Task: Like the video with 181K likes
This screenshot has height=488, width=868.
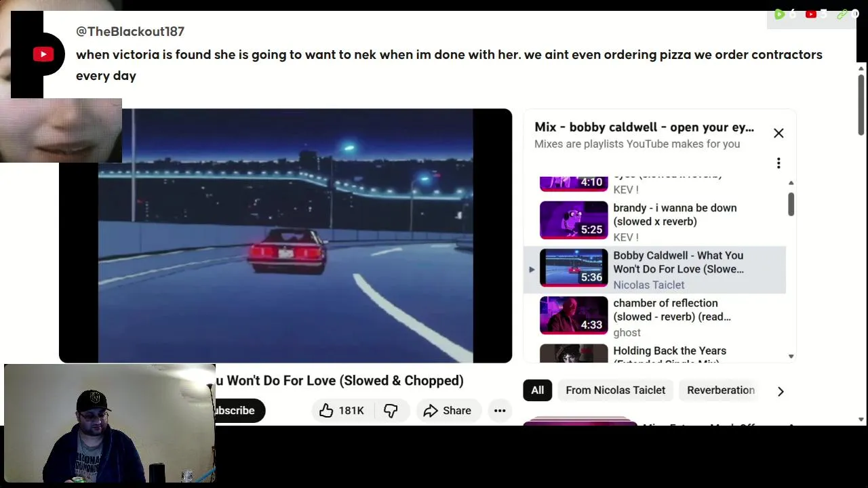Action: coord(342,411)
